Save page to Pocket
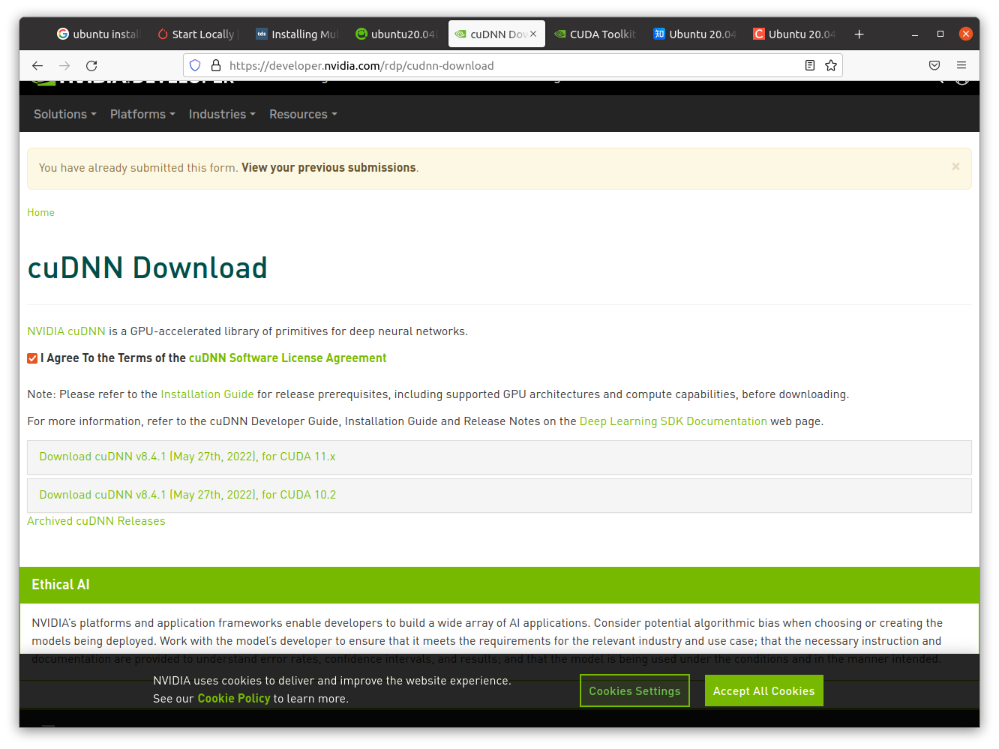999x749 pixels. point(934,65)
